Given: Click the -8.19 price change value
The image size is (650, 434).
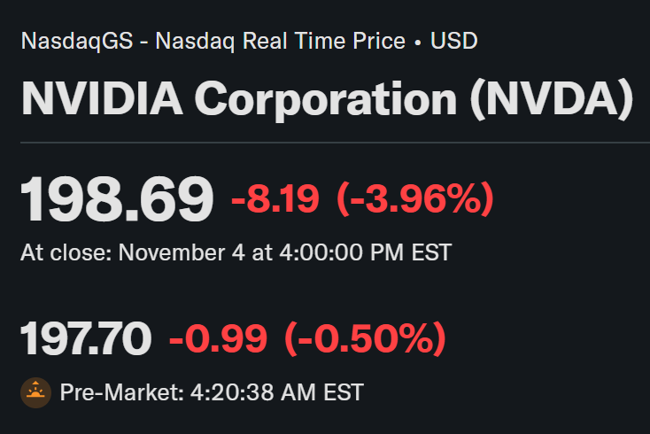Looking at the screenshot, I should 275,200.
